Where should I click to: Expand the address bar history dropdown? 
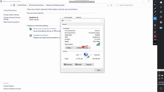click(x=108, y=5)
